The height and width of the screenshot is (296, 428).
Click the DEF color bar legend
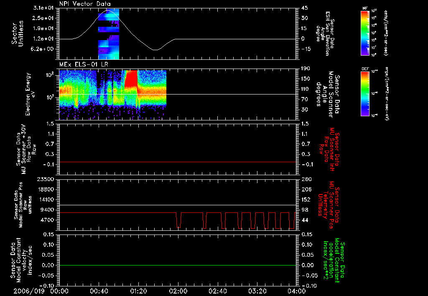tap(365, 94)
